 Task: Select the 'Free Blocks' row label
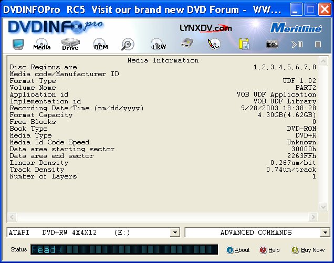[33, 122]
